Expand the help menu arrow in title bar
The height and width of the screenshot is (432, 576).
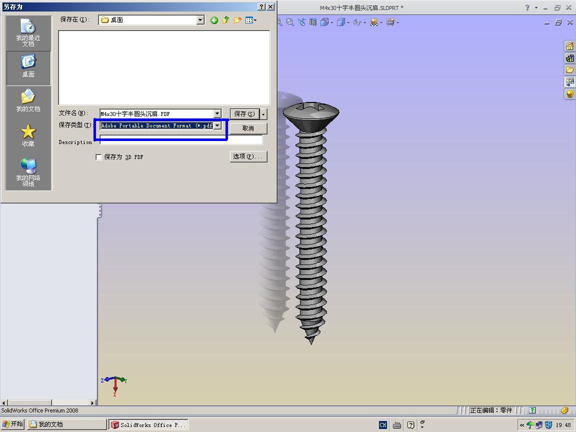(x=536, y=7)
